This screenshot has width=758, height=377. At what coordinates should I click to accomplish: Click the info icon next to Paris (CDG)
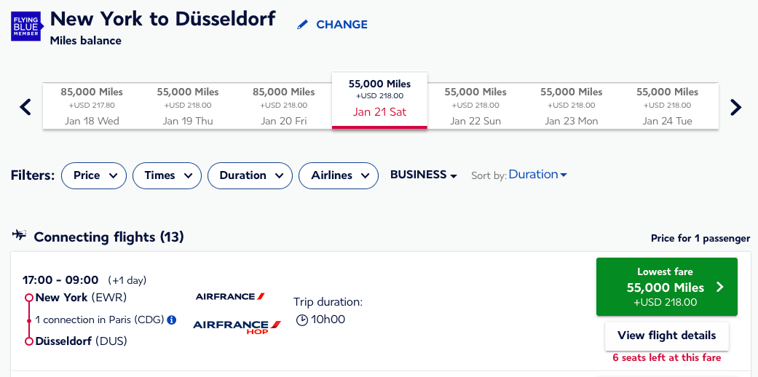pos(172,320)
